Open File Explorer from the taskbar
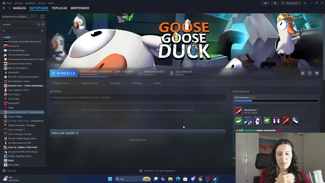Screen dimensions: 325x183 [x=170, y=179]
